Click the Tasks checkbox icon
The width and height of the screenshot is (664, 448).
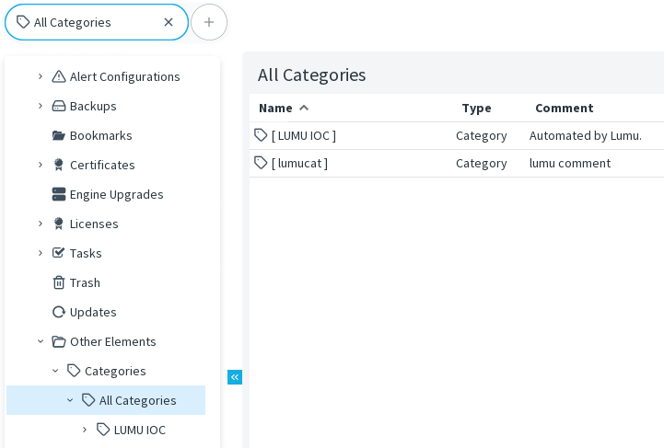click(x=59, y=253)
